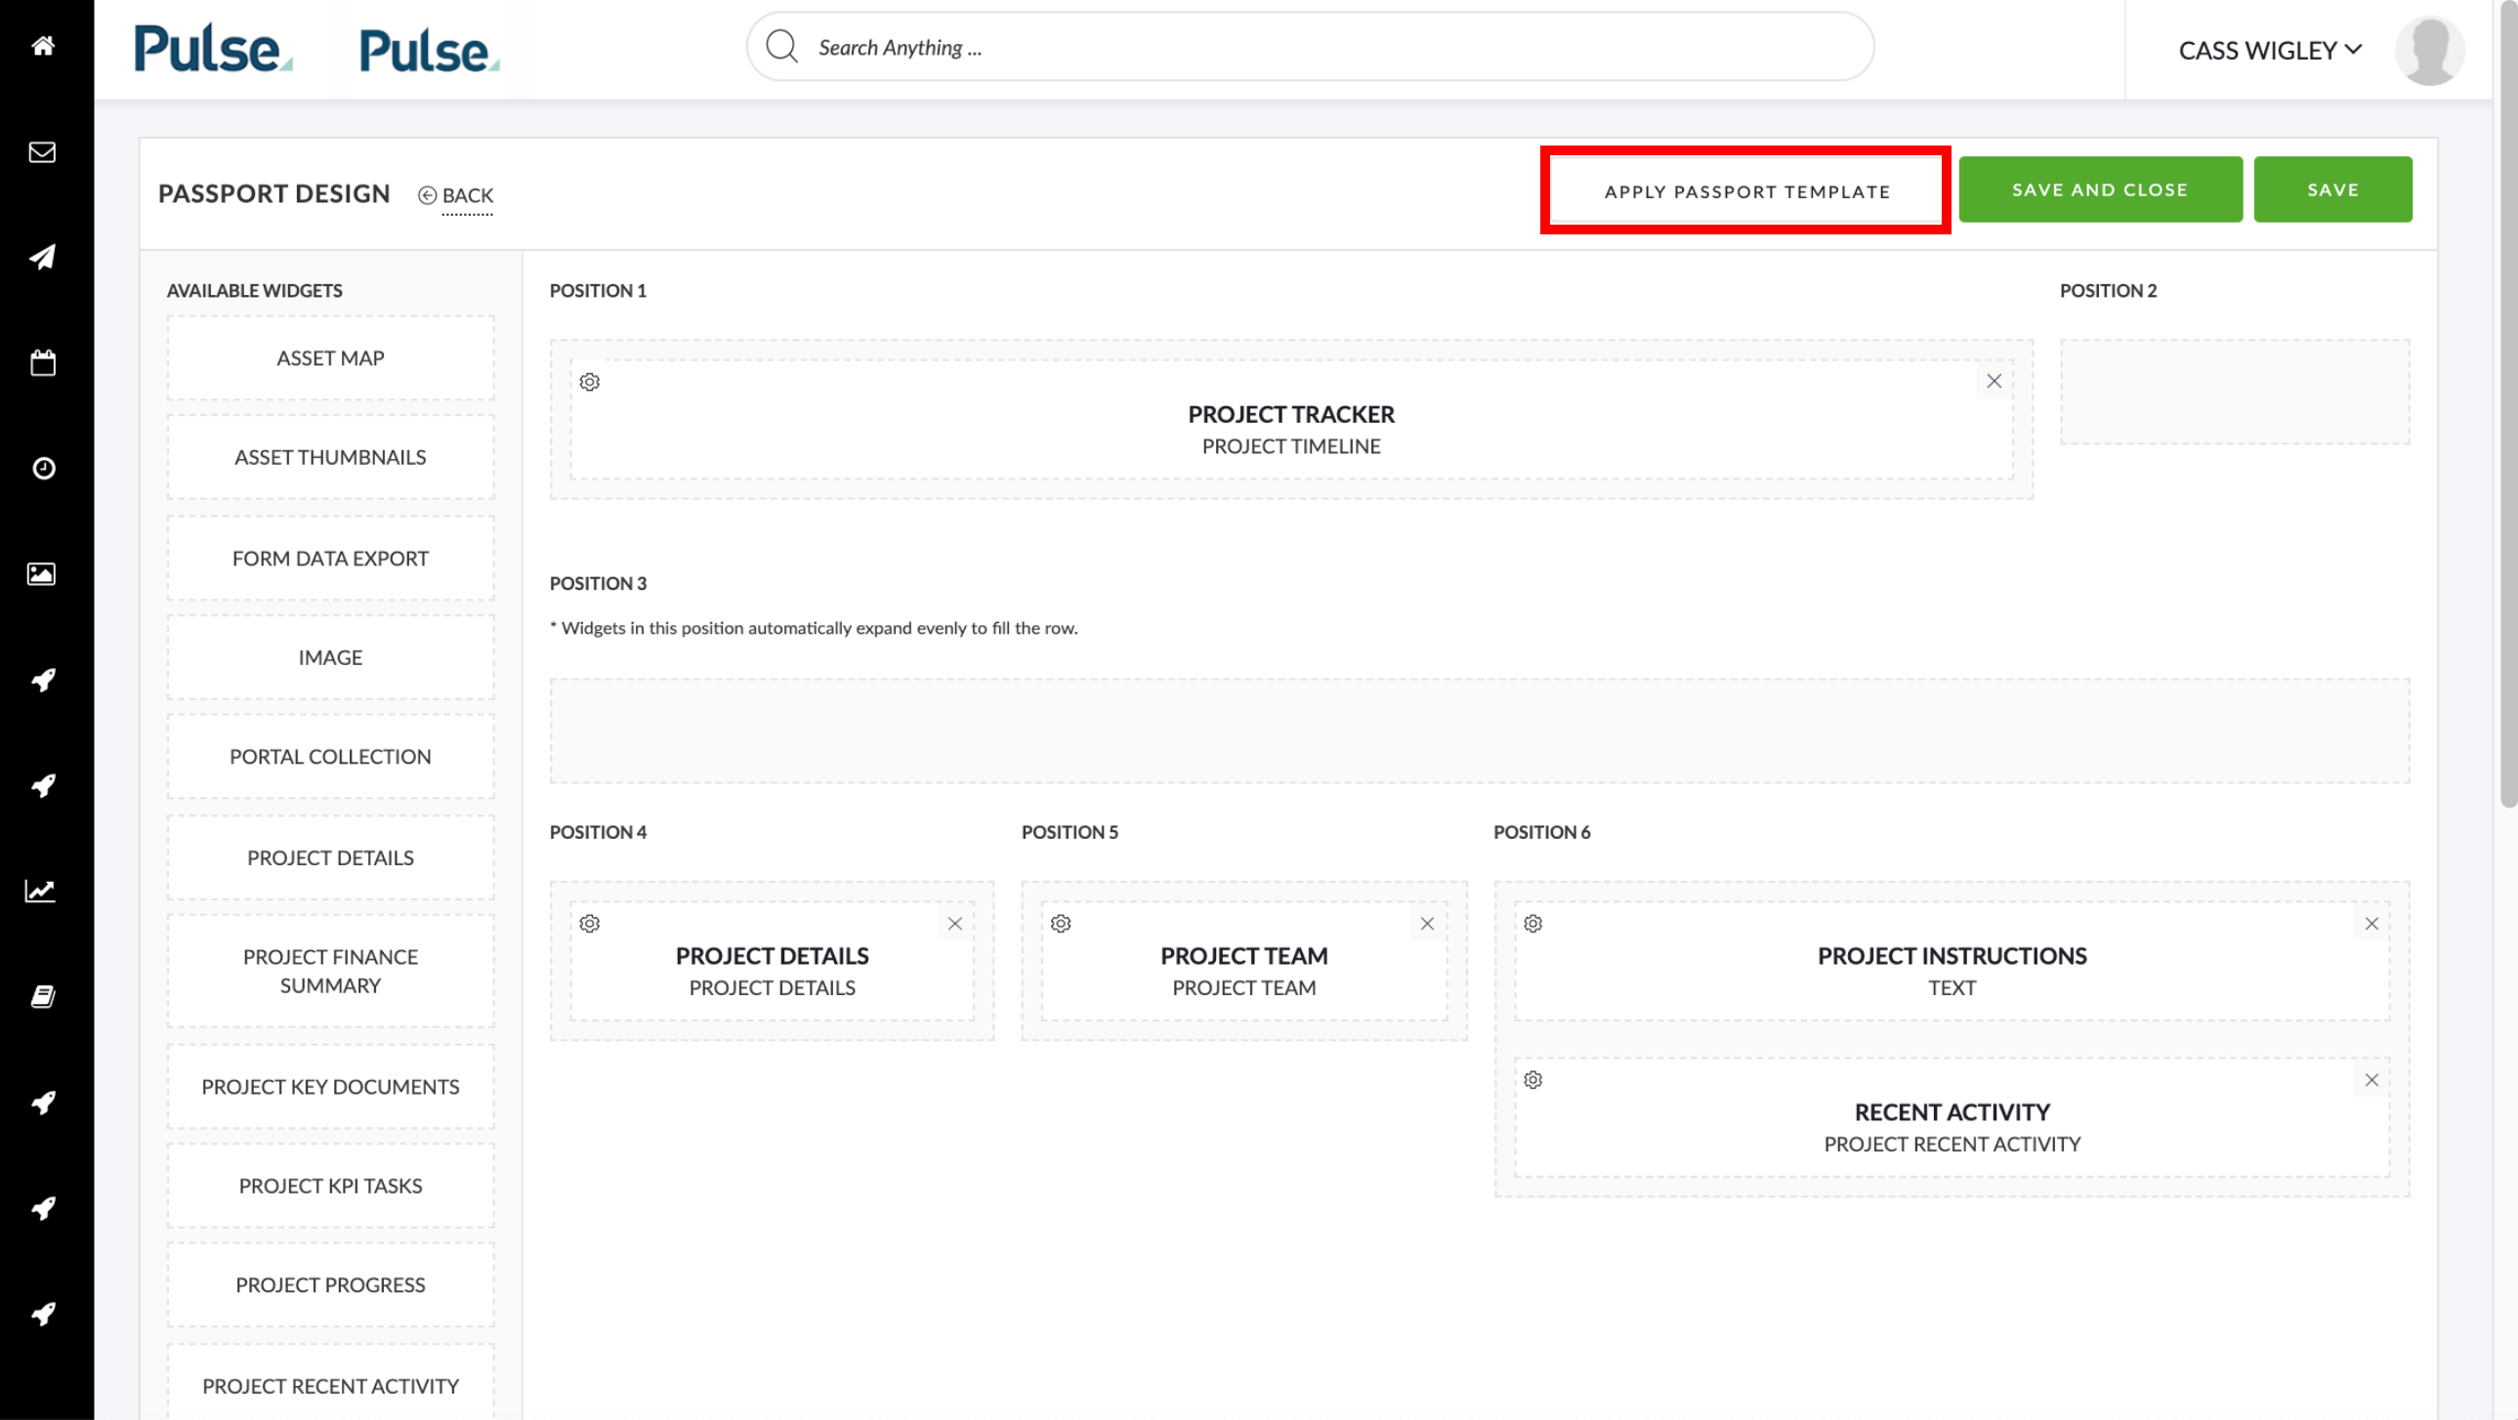This screenshot has width=2518, height=1420.
Task: Click the empty Position 3 drop zone
Action: [1479, 731]
